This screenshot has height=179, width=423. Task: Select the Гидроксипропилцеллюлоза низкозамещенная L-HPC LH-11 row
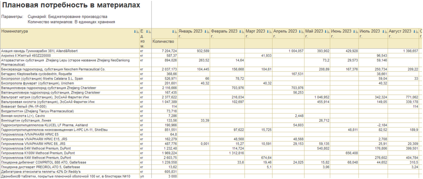pyautogui.click(x=211, y=130)
